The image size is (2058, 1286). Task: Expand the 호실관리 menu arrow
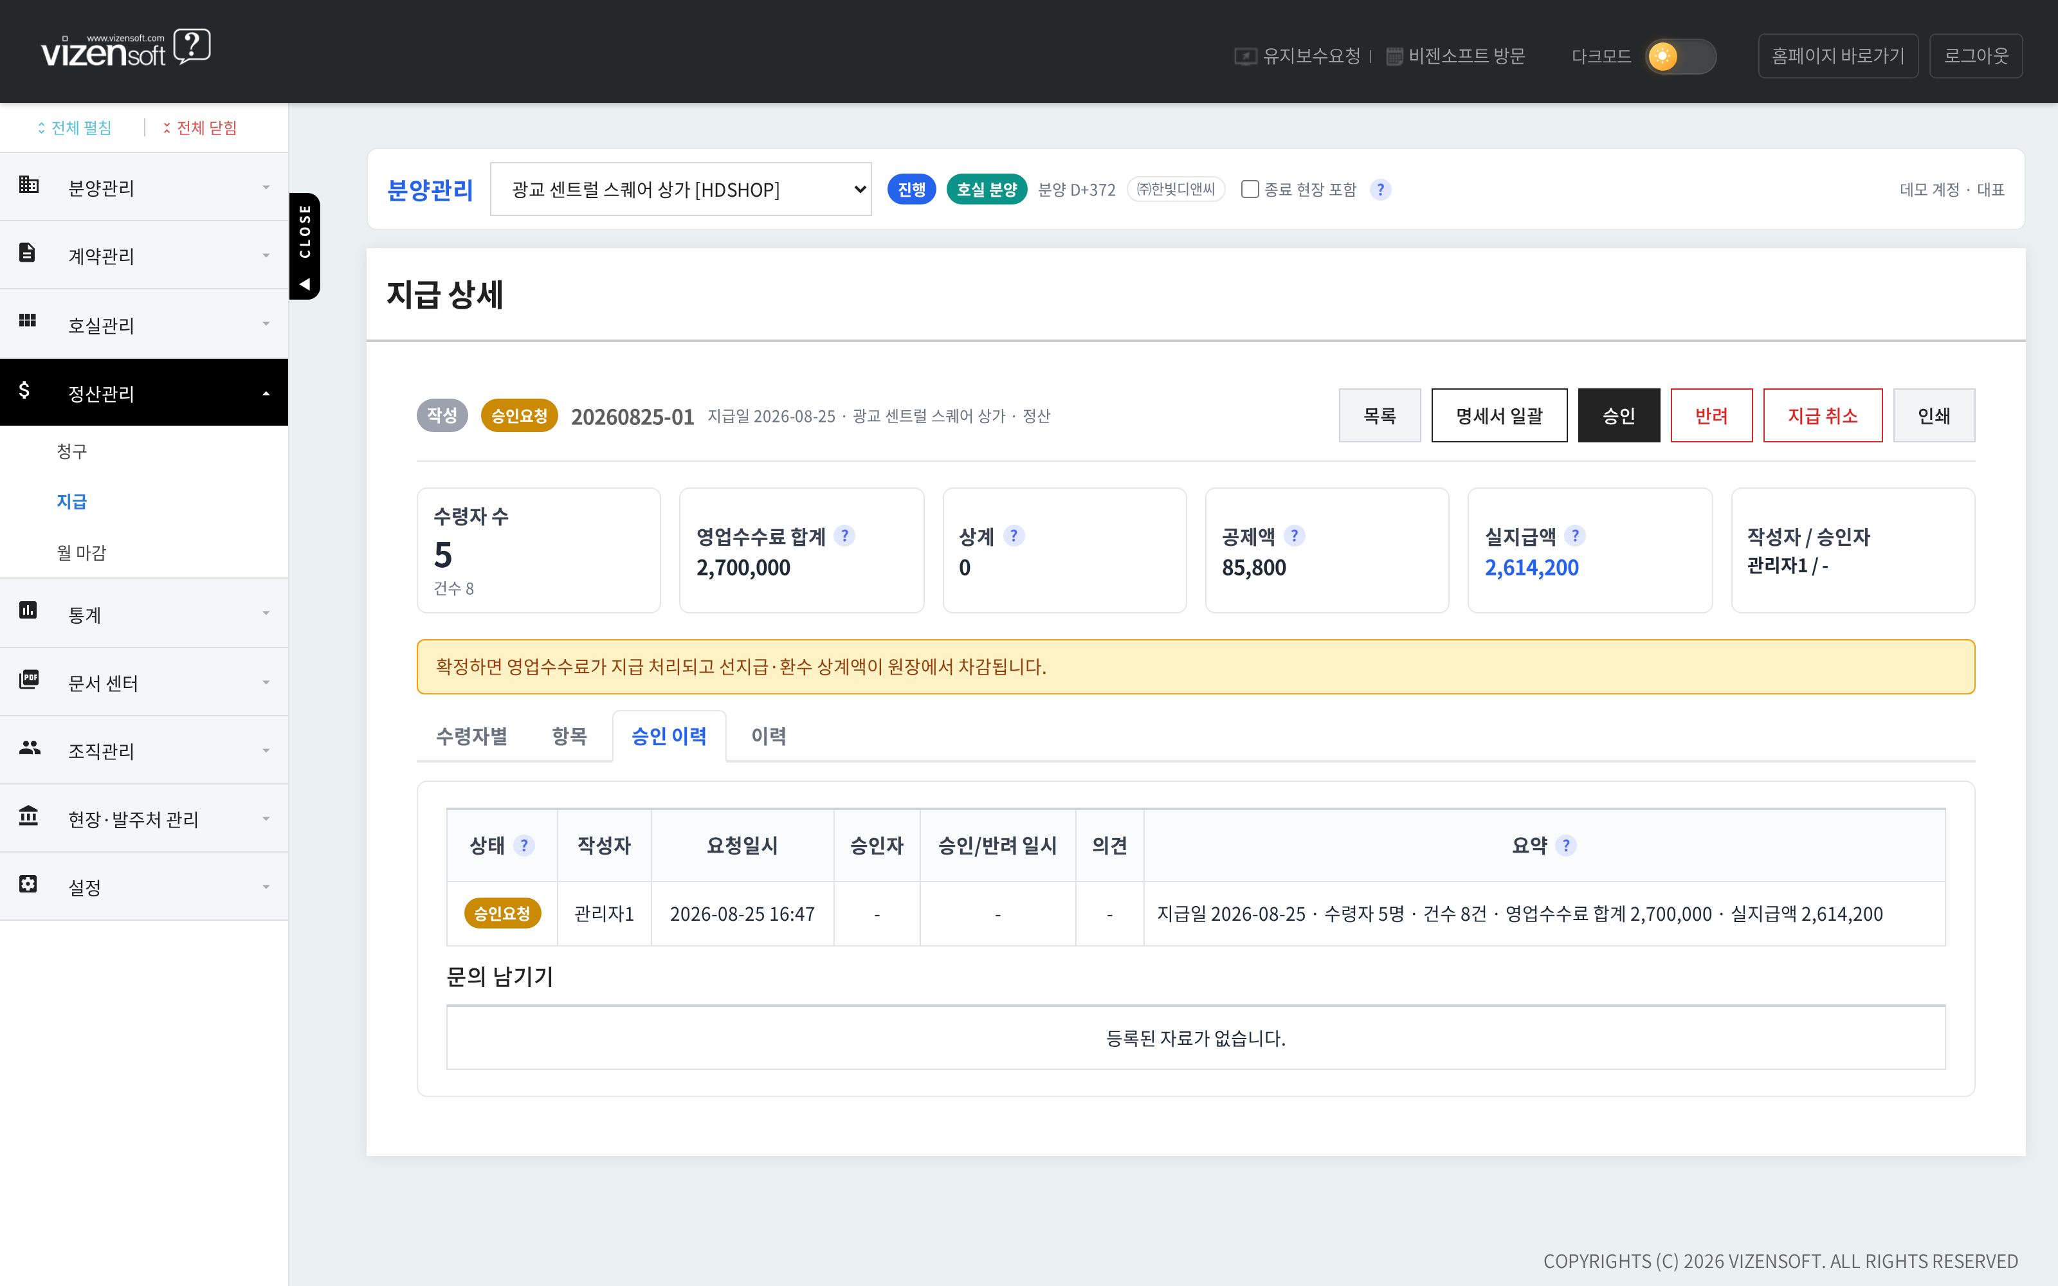coord(266,324)
